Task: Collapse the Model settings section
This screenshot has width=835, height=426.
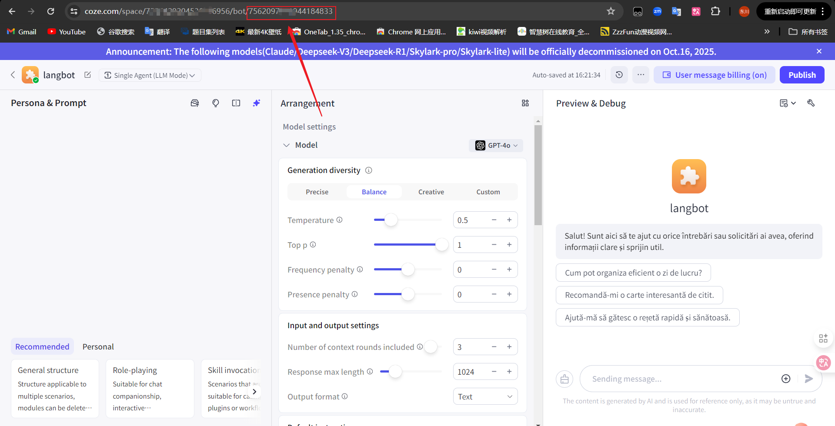Action: [x=287, y=145]
